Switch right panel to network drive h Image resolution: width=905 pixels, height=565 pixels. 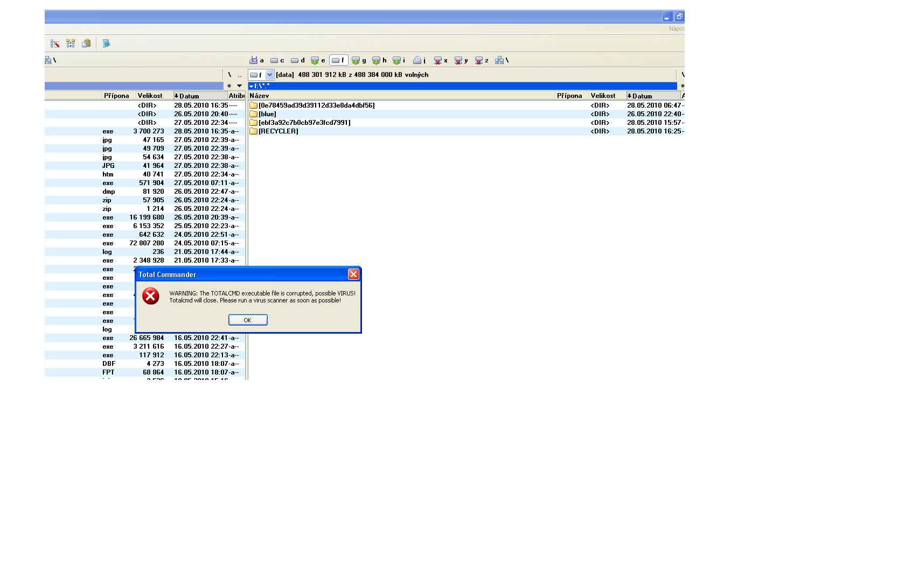click(380, 60)
